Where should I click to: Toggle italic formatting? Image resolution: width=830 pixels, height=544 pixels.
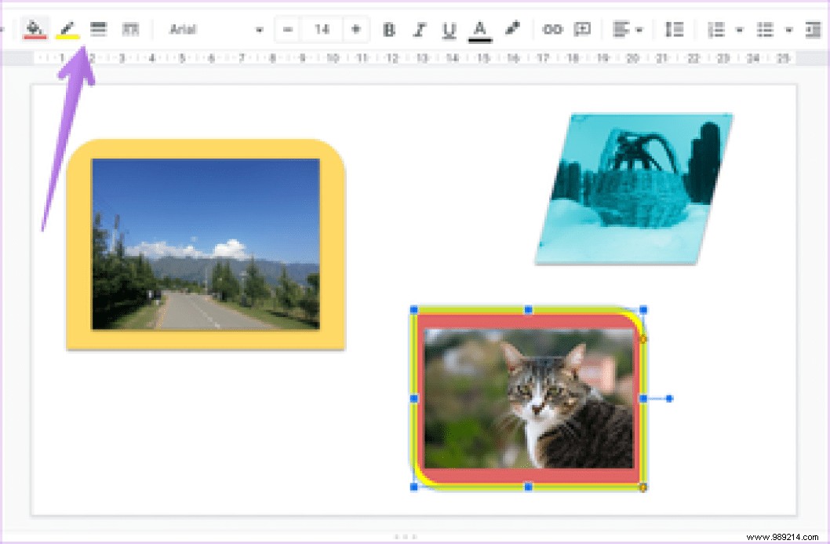coord(420,29)
